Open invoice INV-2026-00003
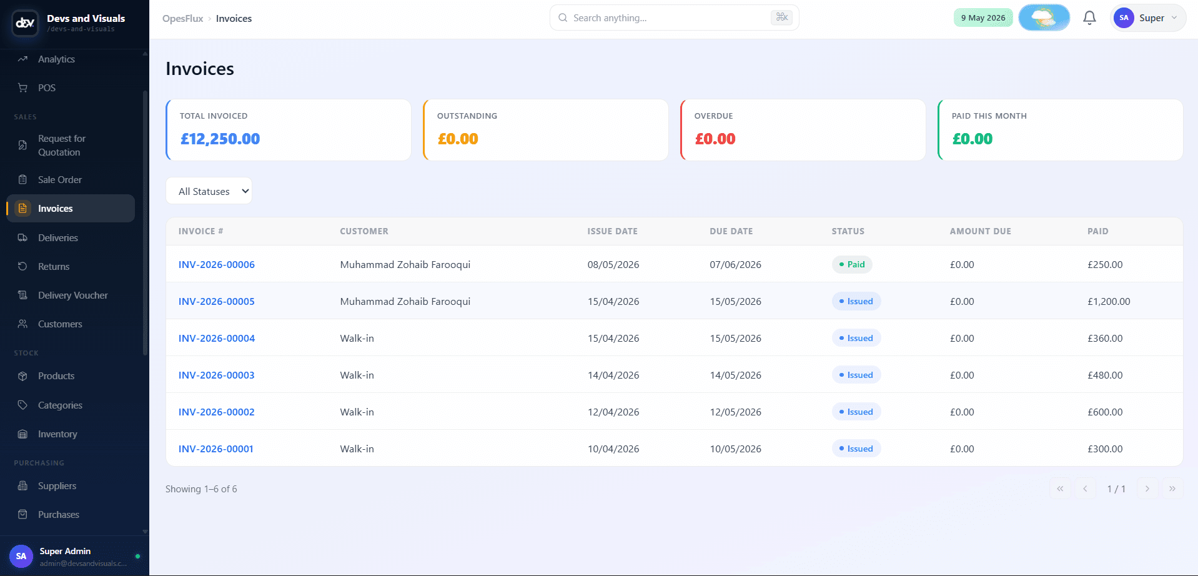 tap(217, 375)
